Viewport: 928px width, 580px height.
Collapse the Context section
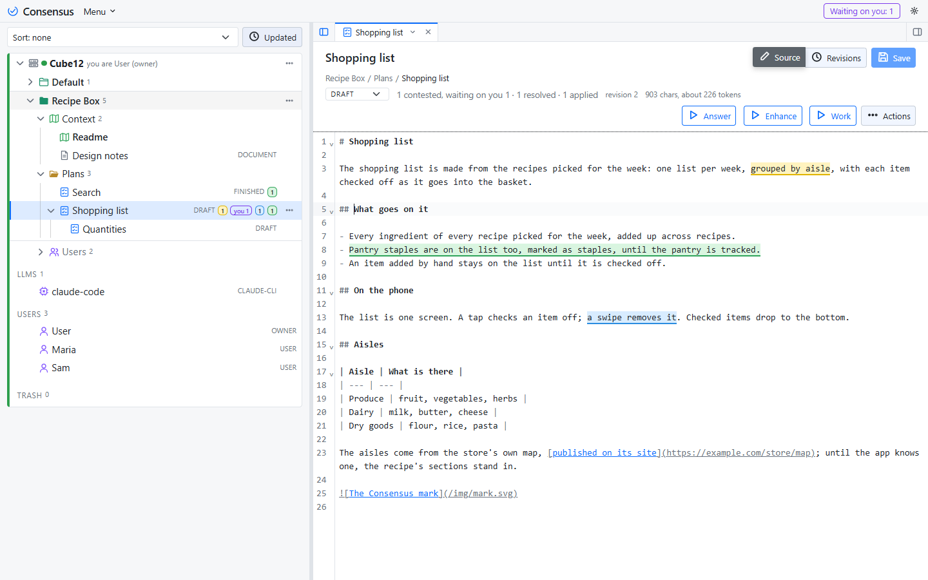click(x=41, y=119)
